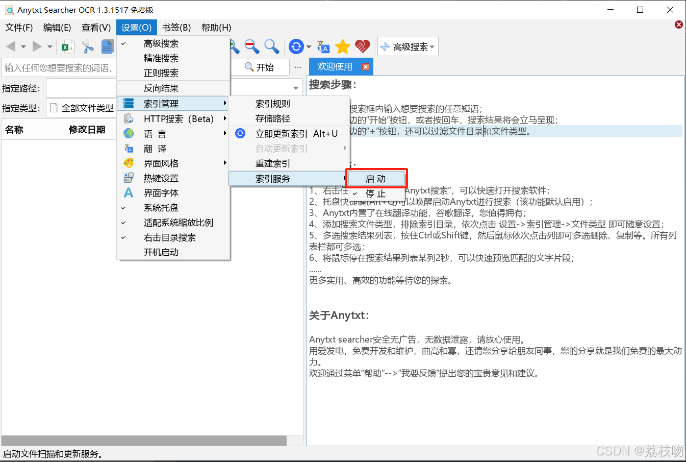Click the 开始 search button
The image size is (686, 462).
point(260,67)
